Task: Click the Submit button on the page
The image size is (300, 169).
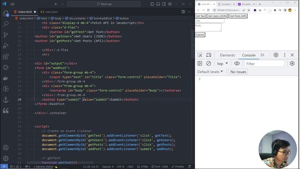Action: click(x=200, y=35)
